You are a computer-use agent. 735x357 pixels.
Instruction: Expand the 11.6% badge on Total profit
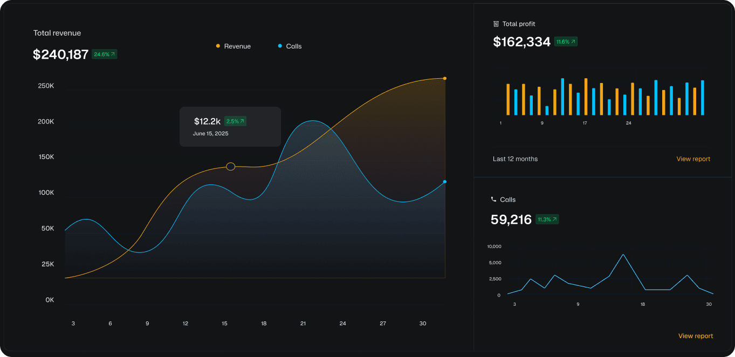click(x=566, y=41)
